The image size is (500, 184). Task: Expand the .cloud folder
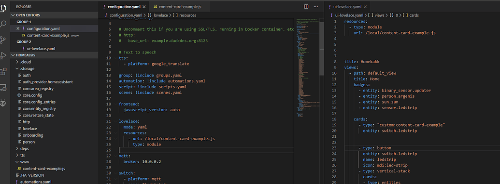[26, 62]
